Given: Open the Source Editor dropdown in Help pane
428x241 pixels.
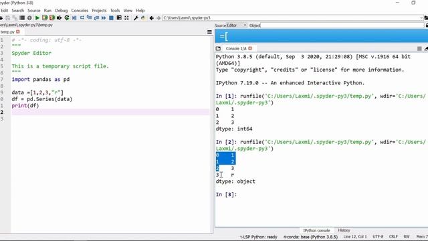Looking at the screenshot, I should click(237, 25).
